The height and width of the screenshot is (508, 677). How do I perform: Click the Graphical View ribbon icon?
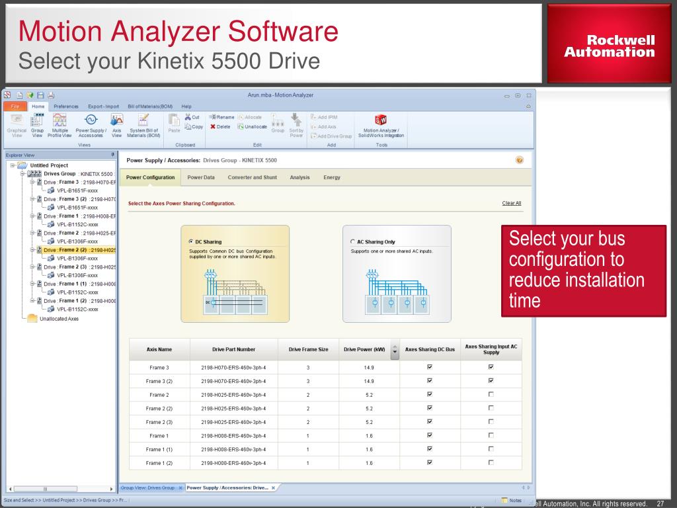(x=17, y=125)
